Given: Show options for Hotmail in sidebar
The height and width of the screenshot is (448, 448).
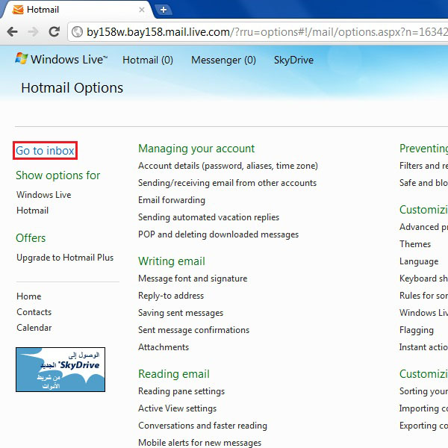Looking at the screenshot, I should click(x=33, y=211).
